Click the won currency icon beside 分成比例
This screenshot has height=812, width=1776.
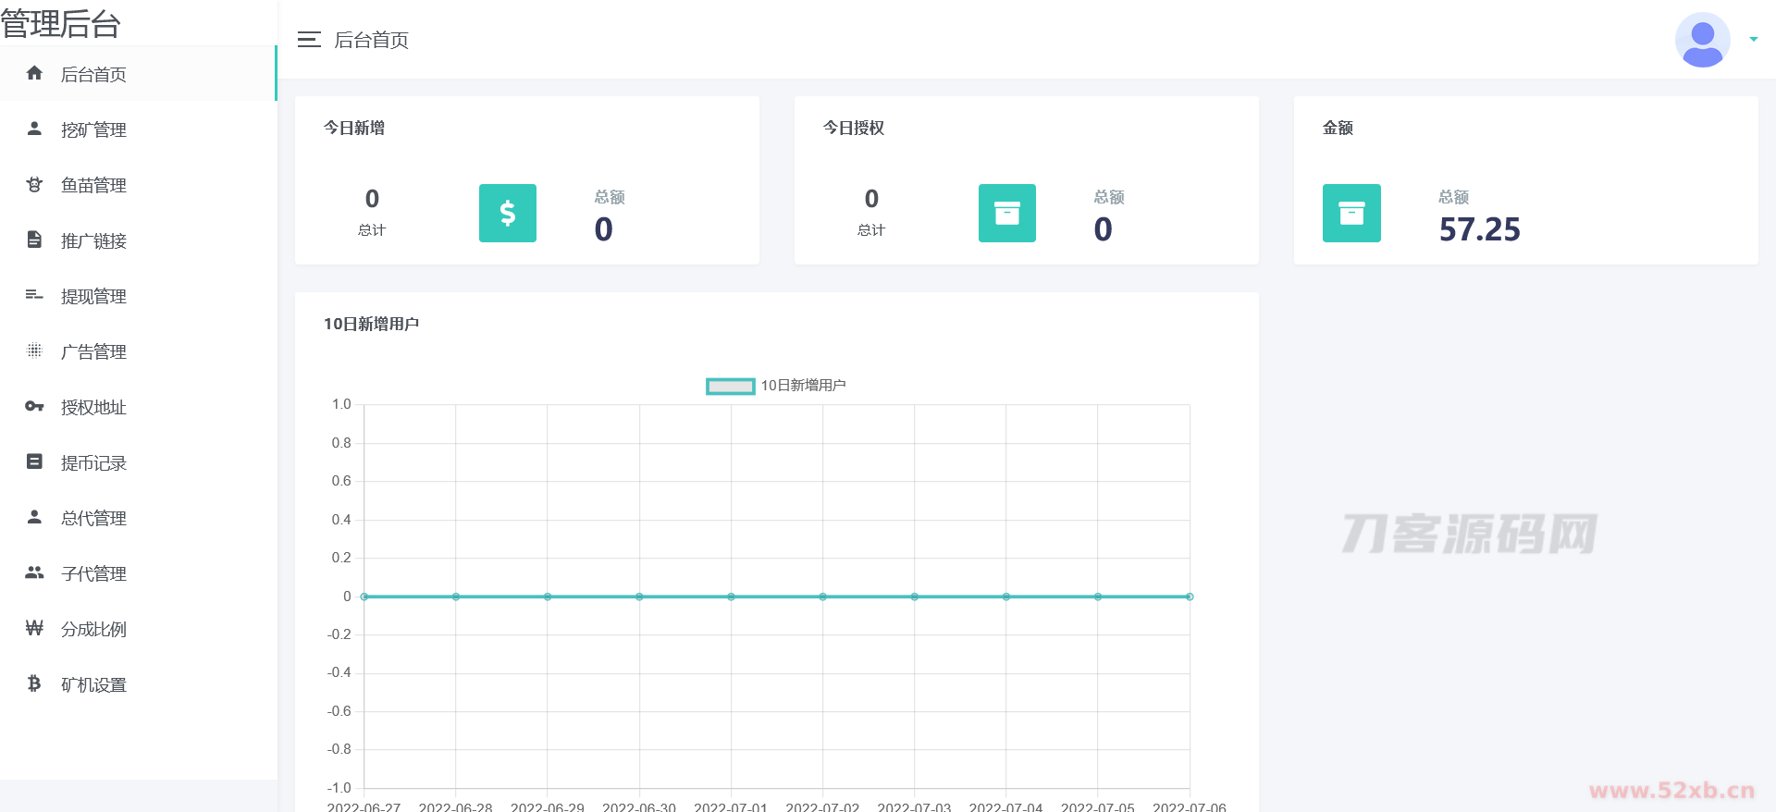tap(34, 628)
